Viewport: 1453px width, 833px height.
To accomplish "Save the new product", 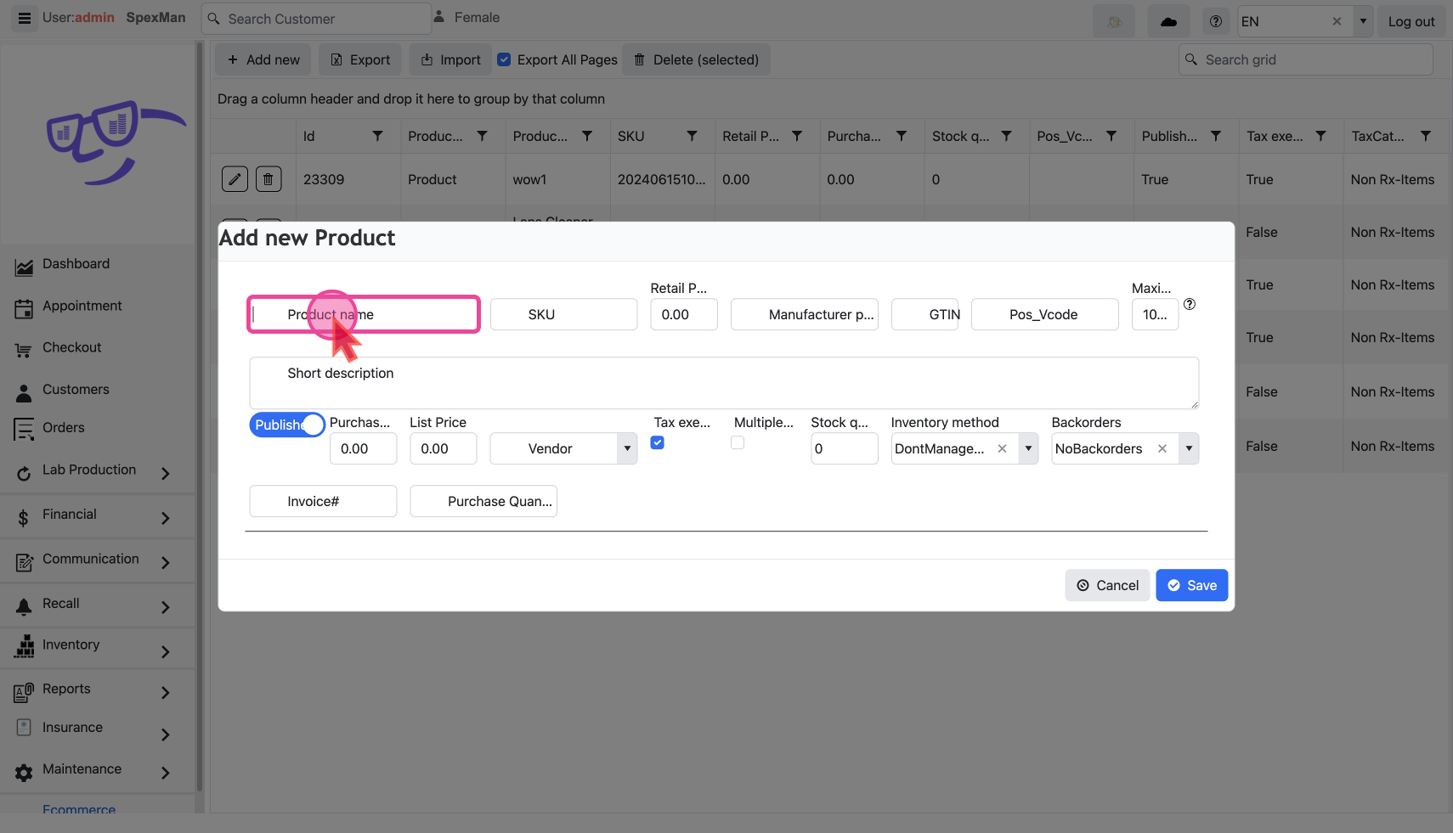I will [1191, 585].
